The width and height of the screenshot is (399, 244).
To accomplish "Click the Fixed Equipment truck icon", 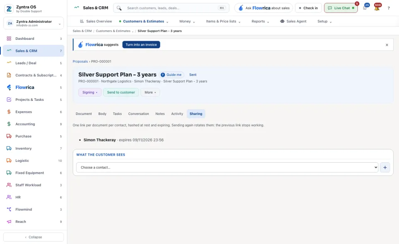I will 9,173.
